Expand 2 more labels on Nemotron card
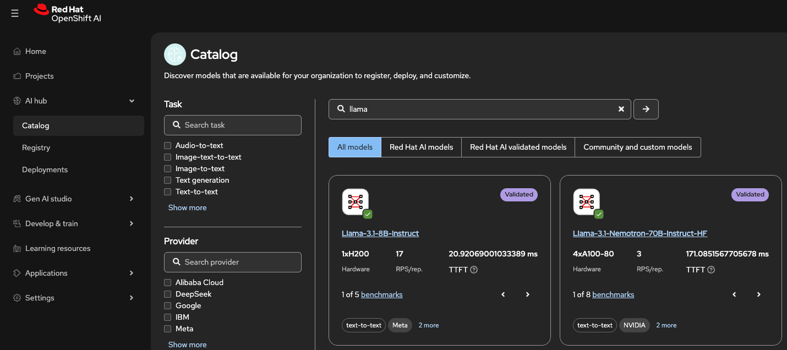 pyautogui.click(x=666, y=325)
